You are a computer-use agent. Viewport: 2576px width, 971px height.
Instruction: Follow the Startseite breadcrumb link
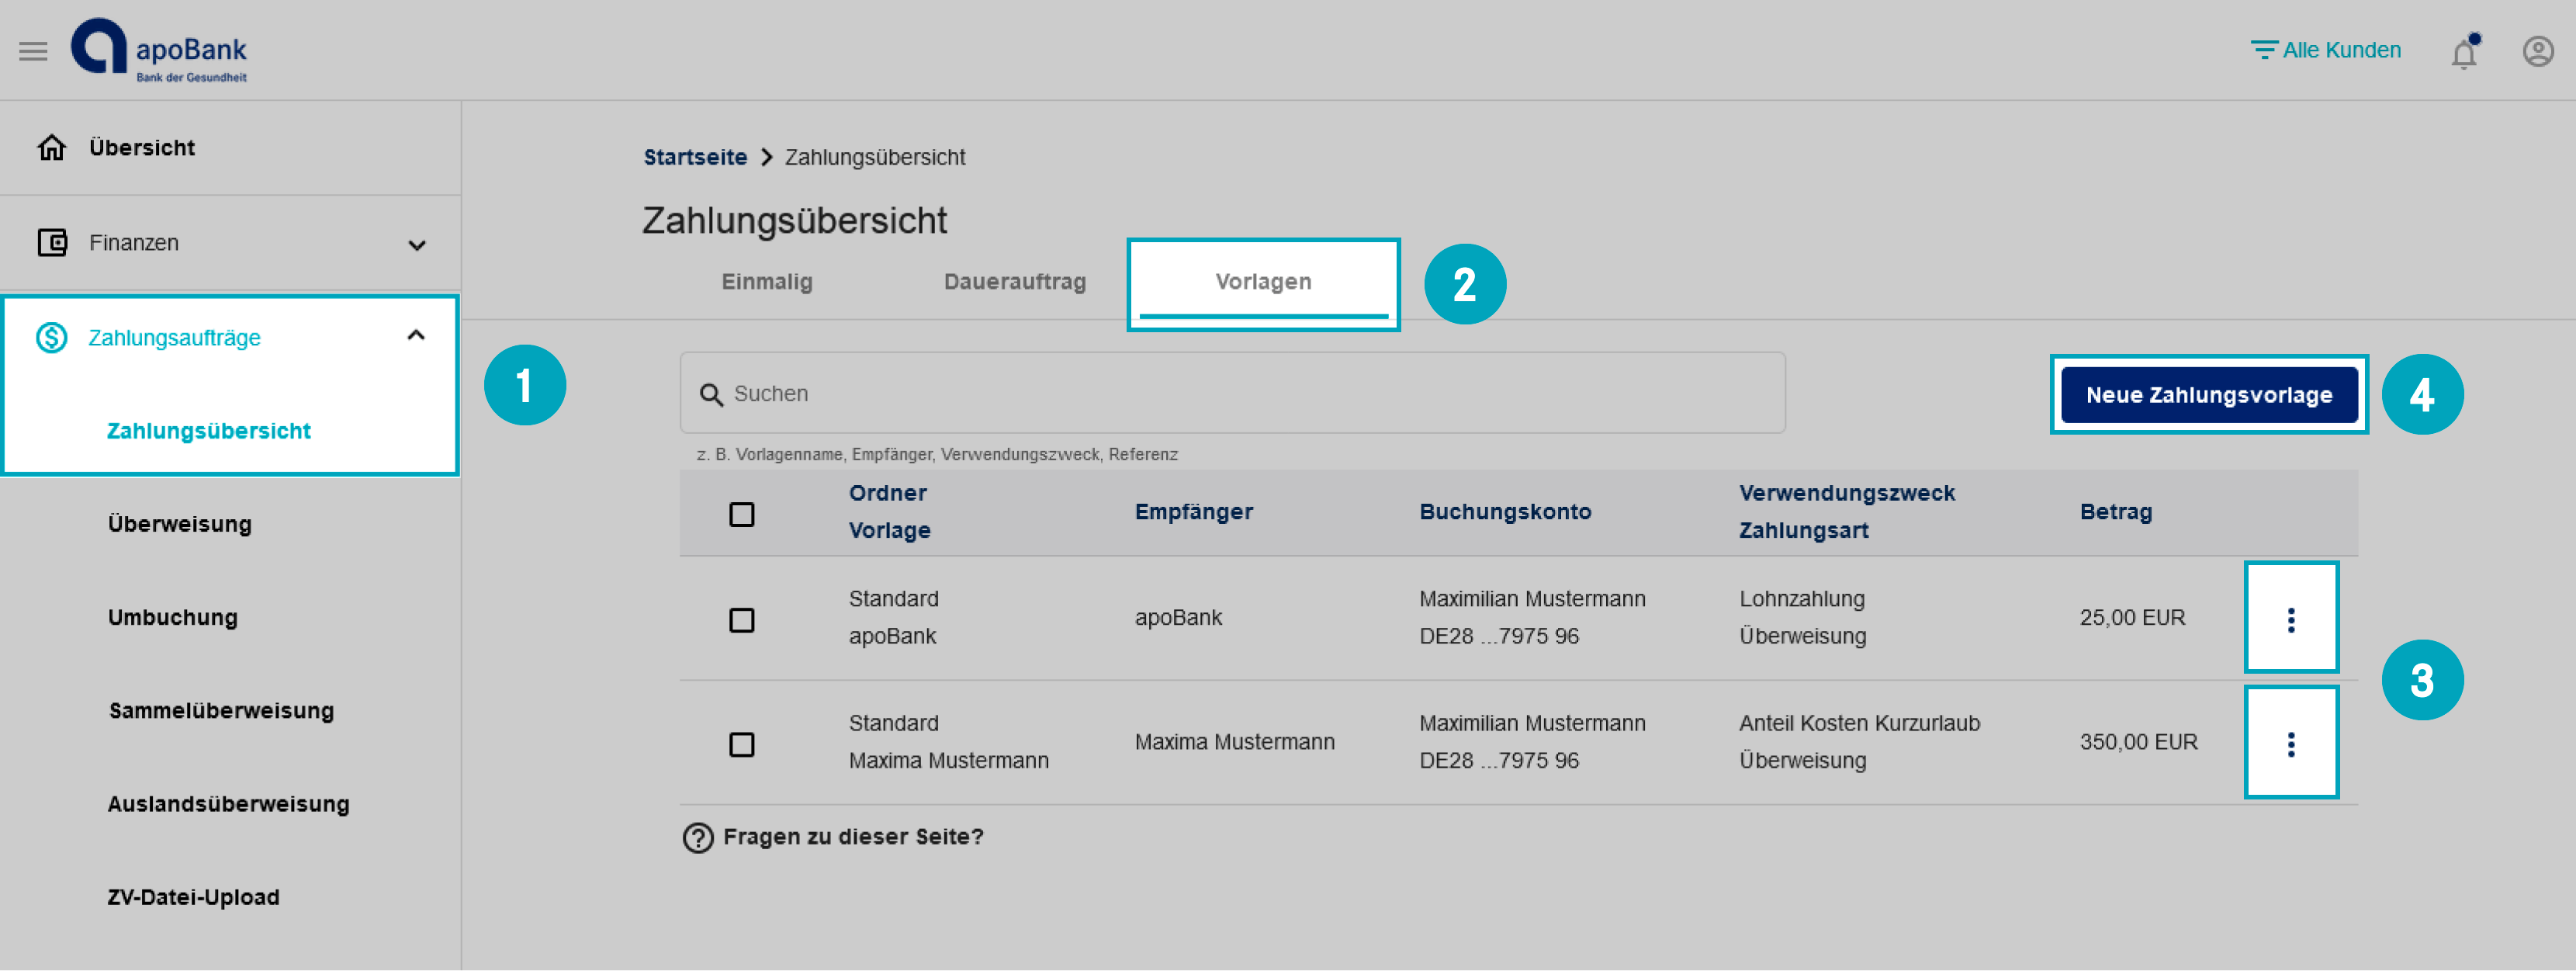coord(695,157)
